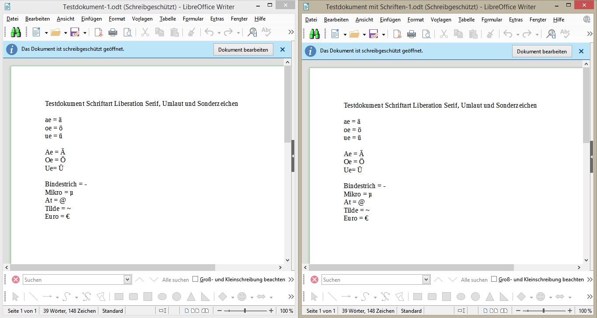This screenshot has width=597, height=318.
Task: Open New document dropdown arrow in Testdokument-1 window
Action: click(x=46, y=33)
